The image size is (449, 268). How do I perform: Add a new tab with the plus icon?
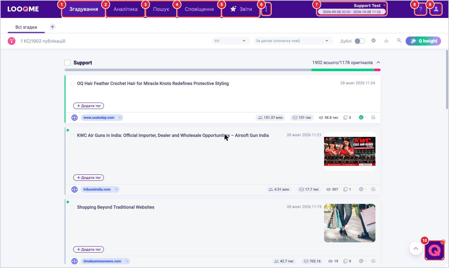point(52,27)
